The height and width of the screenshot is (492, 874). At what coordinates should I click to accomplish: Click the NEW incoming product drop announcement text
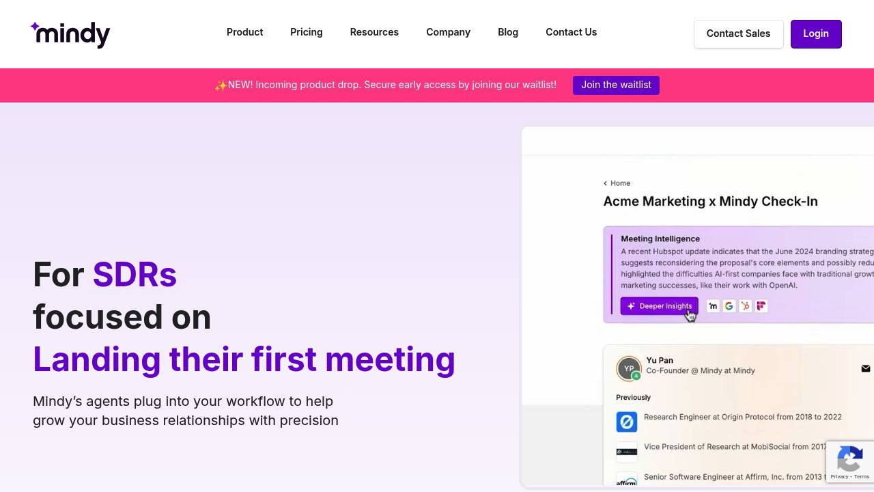point(385,85)
